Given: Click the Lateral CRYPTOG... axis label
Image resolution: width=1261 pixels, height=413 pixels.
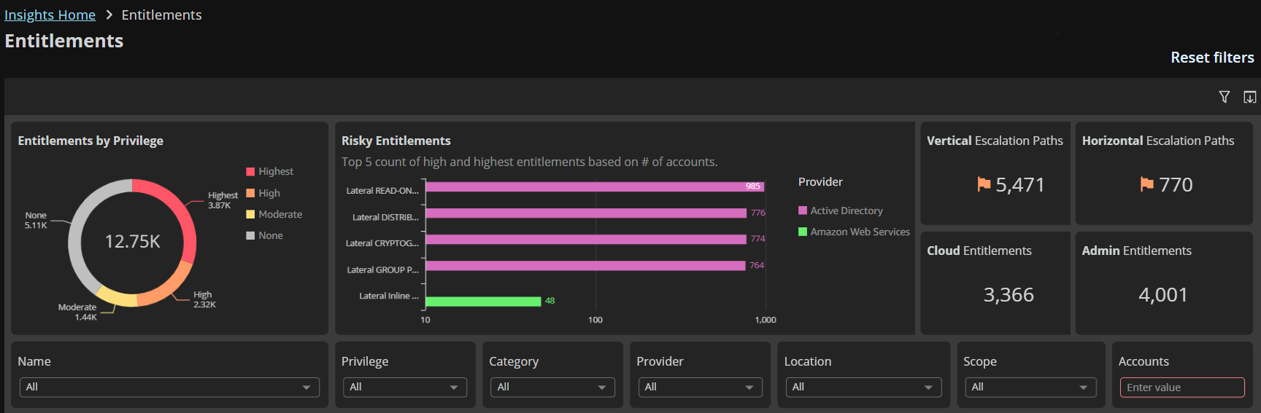Looking at the screenshot, I should [382, 243].
